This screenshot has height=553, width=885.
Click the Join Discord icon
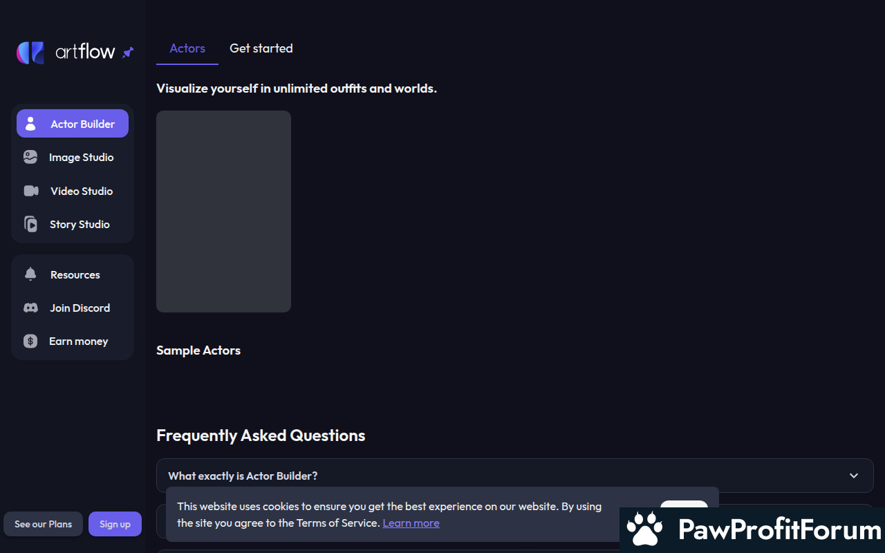coord(30,308)
